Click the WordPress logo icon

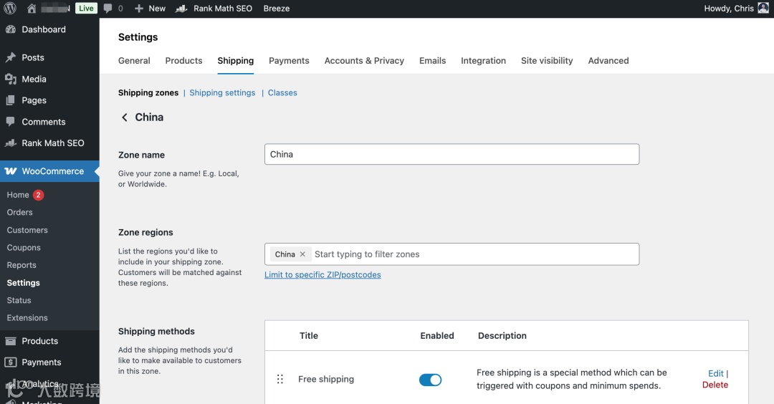10,9
